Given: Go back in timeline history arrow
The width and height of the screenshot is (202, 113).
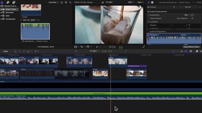Looking at the screenshot, I should (76, 51).
